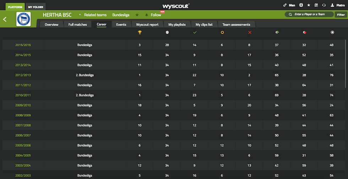Click the red X losses column icon

[250, 33]
